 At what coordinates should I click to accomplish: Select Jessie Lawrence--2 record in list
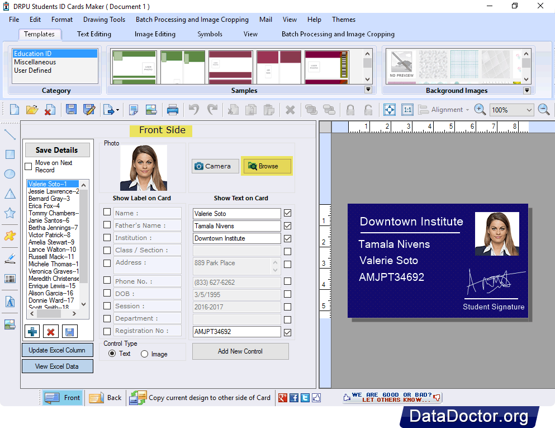point(53,191)
